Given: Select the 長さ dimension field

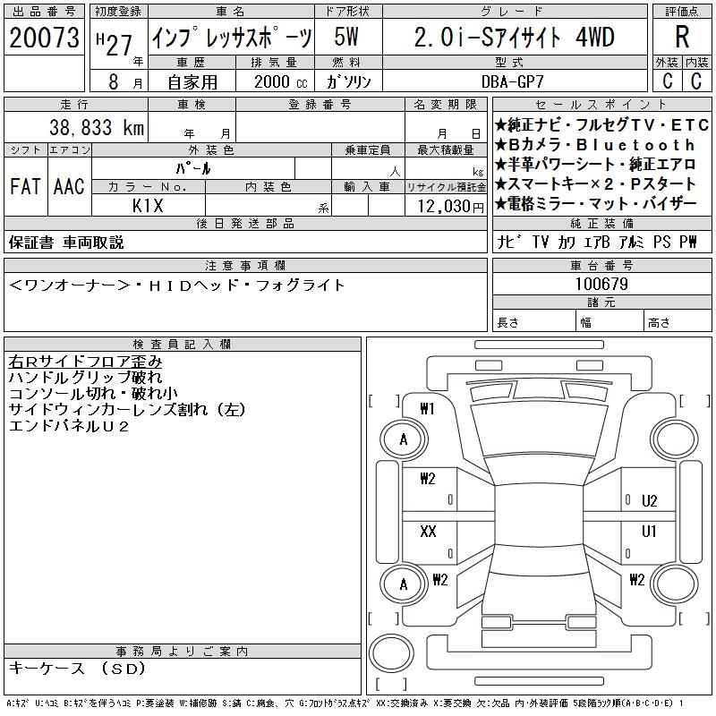Looking at the screenshot, I should pos(534,322).
